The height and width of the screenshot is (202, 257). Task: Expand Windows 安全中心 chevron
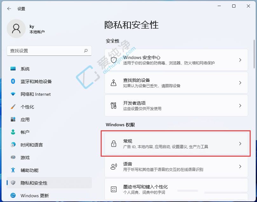pos(240,60)
